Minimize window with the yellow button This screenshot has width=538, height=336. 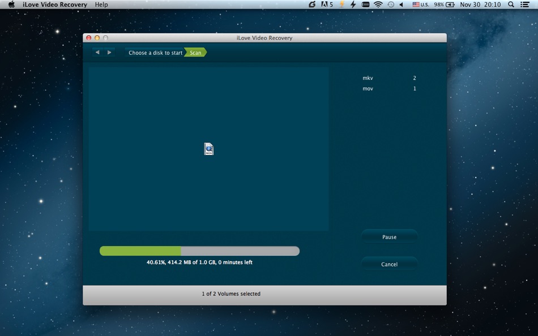[x=97, y=38]
